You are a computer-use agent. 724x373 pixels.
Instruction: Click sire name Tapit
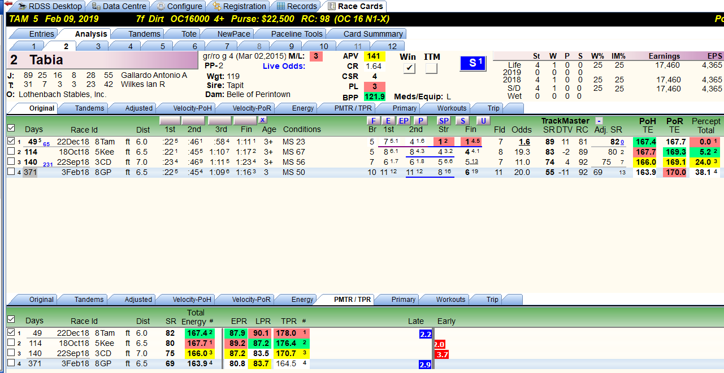pyautogui.click(x=236, y=85)
